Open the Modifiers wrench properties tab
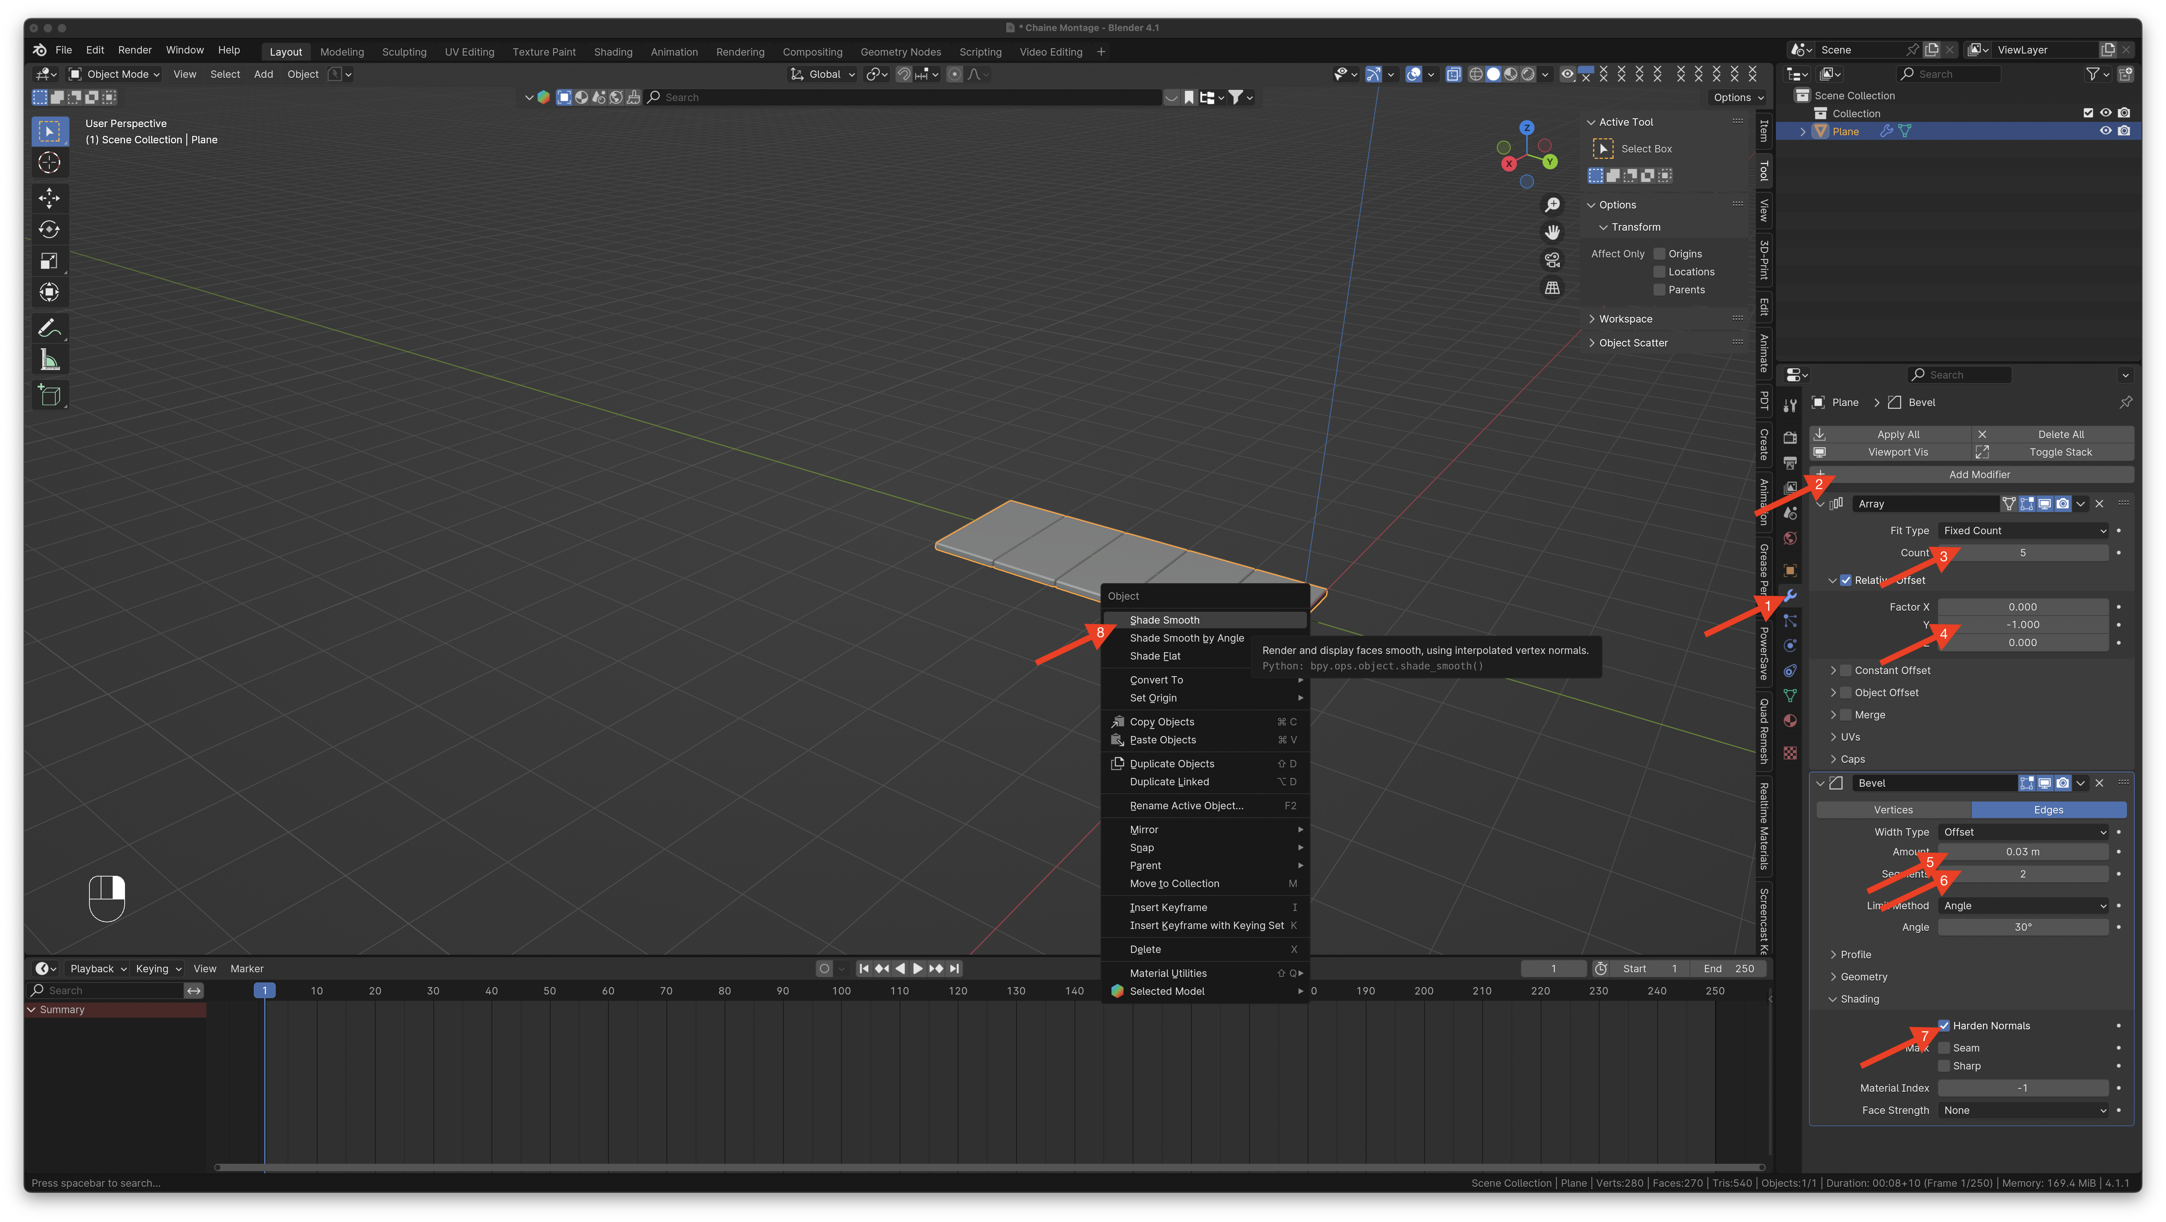Viewport: 2166px width, 1222px height. click(x=1790, y=596)
